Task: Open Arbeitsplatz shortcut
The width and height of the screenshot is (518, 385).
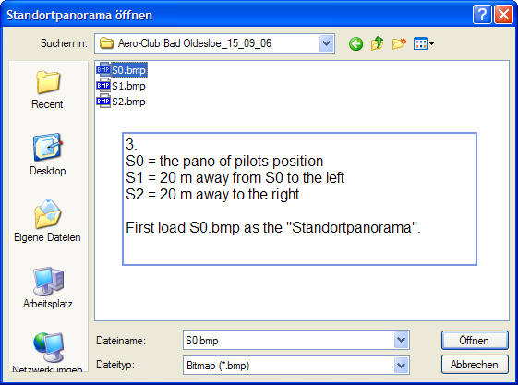Action: [48, 287]
